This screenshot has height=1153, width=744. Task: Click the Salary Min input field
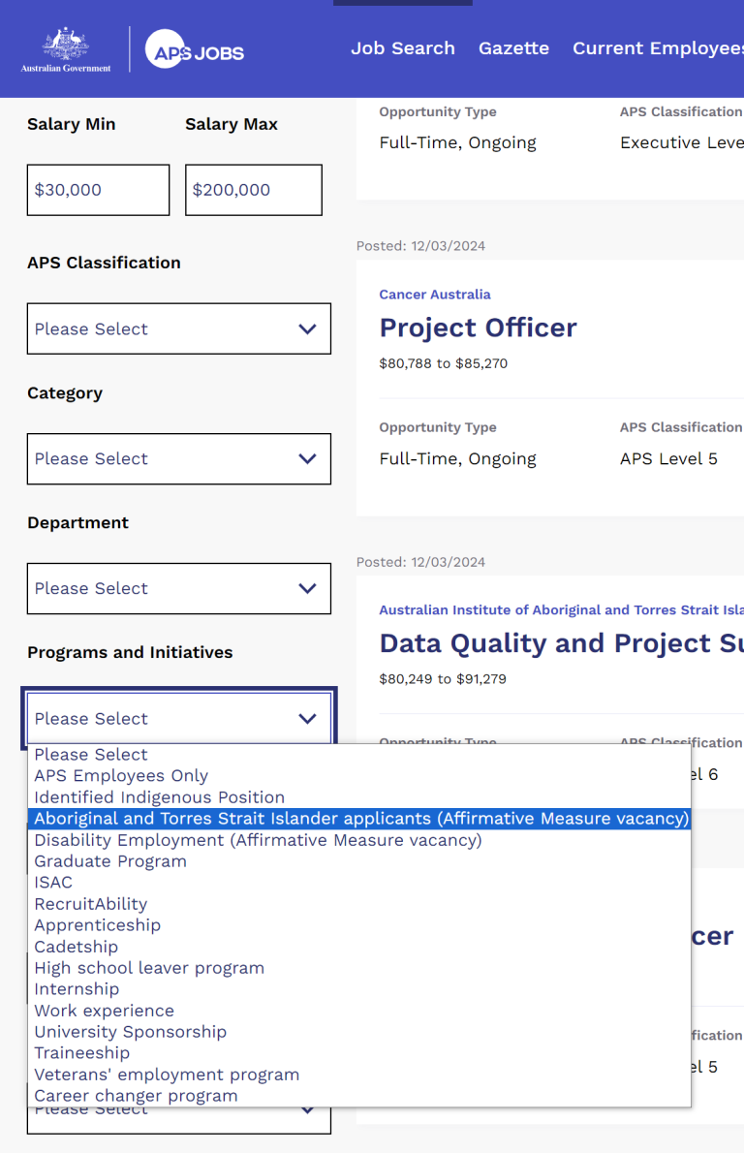click(x=99, y=190)
